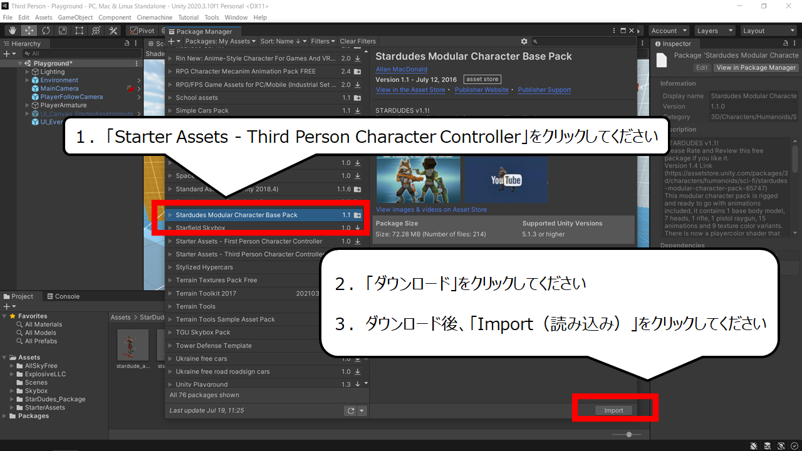Maximize the Package Manager window
Image resolution: width=802 pixels, height=451 pixels.
pos(623,31)
